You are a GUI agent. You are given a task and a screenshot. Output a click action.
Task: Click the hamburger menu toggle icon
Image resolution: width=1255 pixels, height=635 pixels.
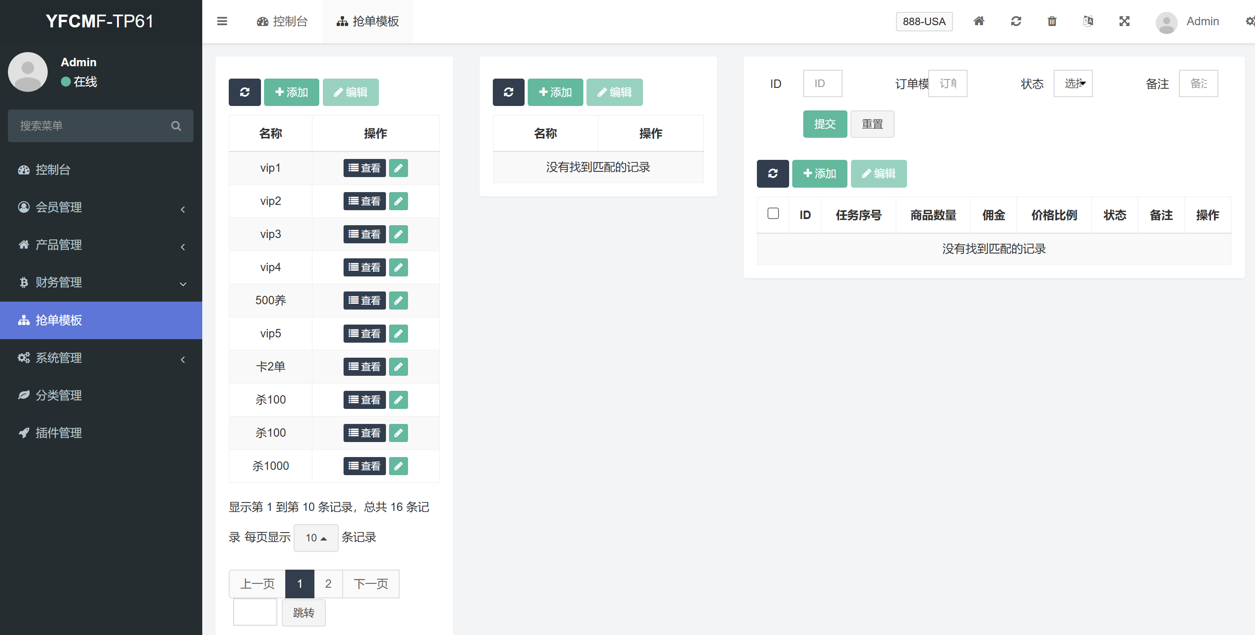222,21
